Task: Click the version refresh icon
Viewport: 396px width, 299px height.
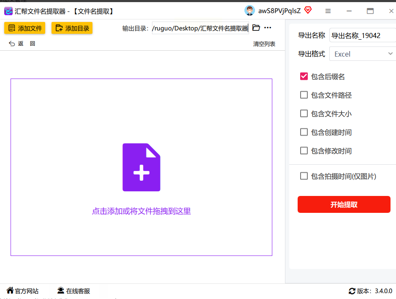Action: pyautogui.click(x=352, y=291)
